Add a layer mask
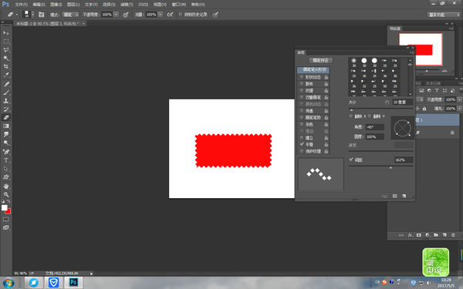The image size is (463, 289). (x=419, y=235)
